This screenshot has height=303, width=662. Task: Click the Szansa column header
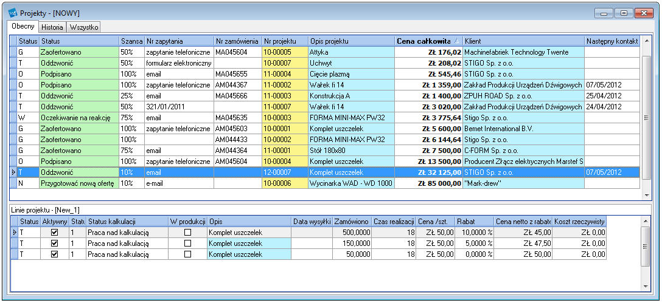[131, 41]
